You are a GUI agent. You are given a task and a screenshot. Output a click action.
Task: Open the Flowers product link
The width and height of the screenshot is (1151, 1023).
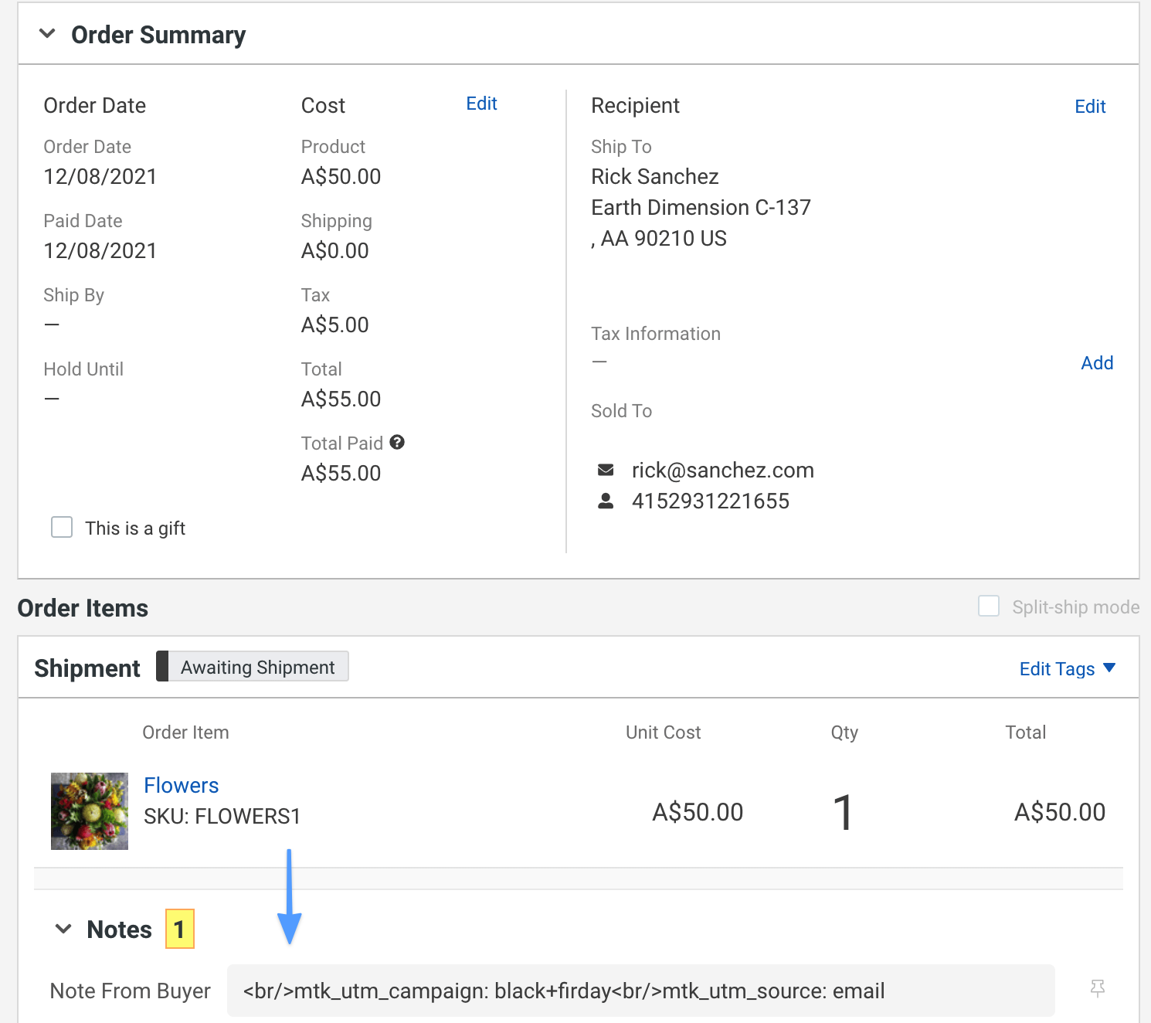[182, 785]
